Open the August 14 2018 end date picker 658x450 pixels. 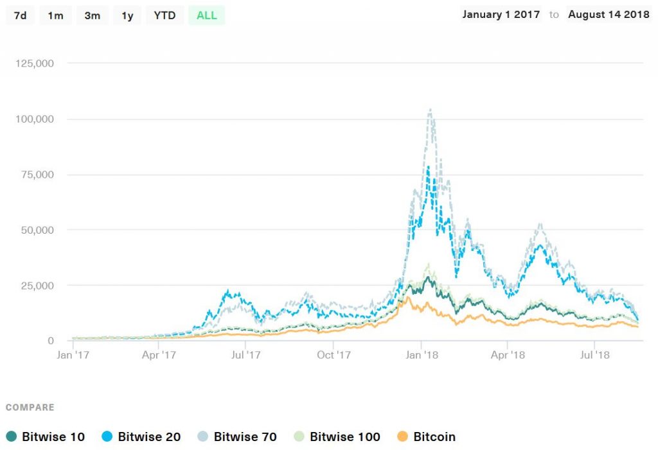608,14
